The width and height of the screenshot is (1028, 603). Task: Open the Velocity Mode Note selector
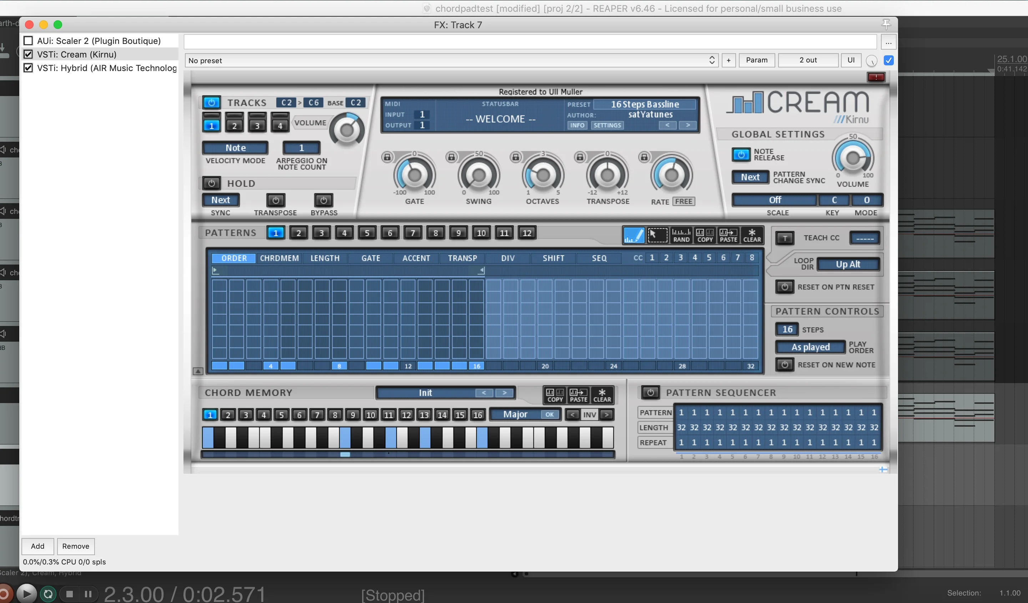(x=235, y=148)
